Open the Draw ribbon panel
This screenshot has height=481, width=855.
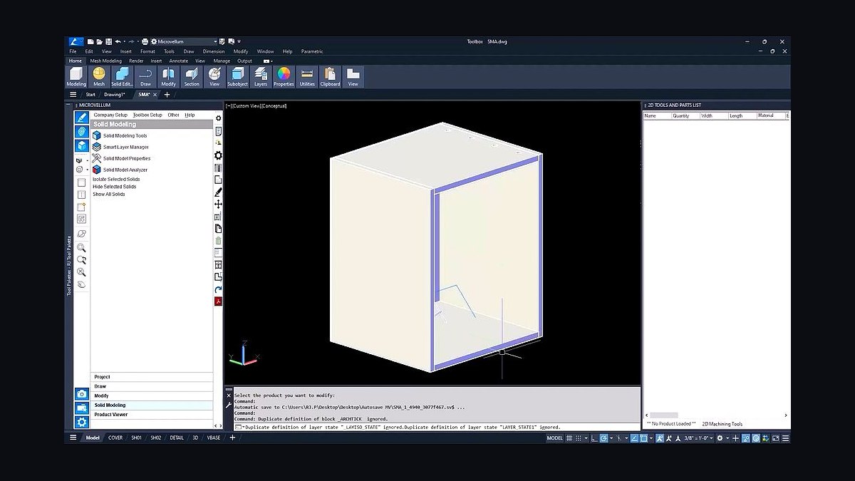[x=145, y=76]
